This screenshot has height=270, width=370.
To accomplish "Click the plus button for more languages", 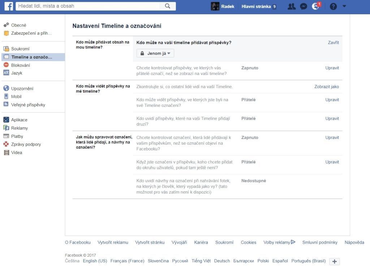I will click(334, 262).
